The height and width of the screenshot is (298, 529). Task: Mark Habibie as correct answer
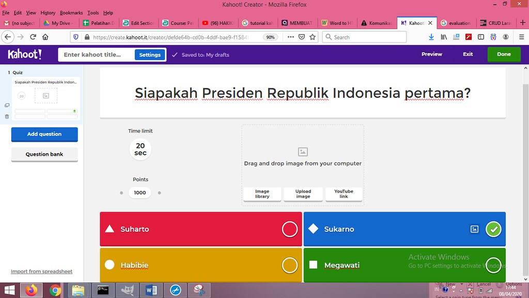point(289,265)
